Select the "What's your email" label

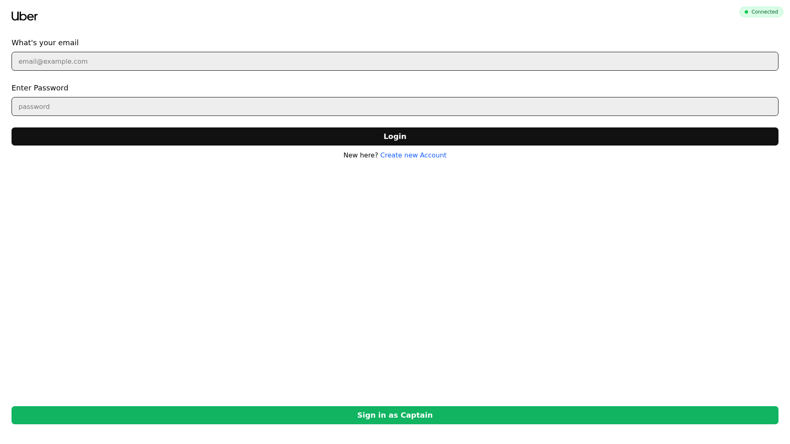[45, 43]
